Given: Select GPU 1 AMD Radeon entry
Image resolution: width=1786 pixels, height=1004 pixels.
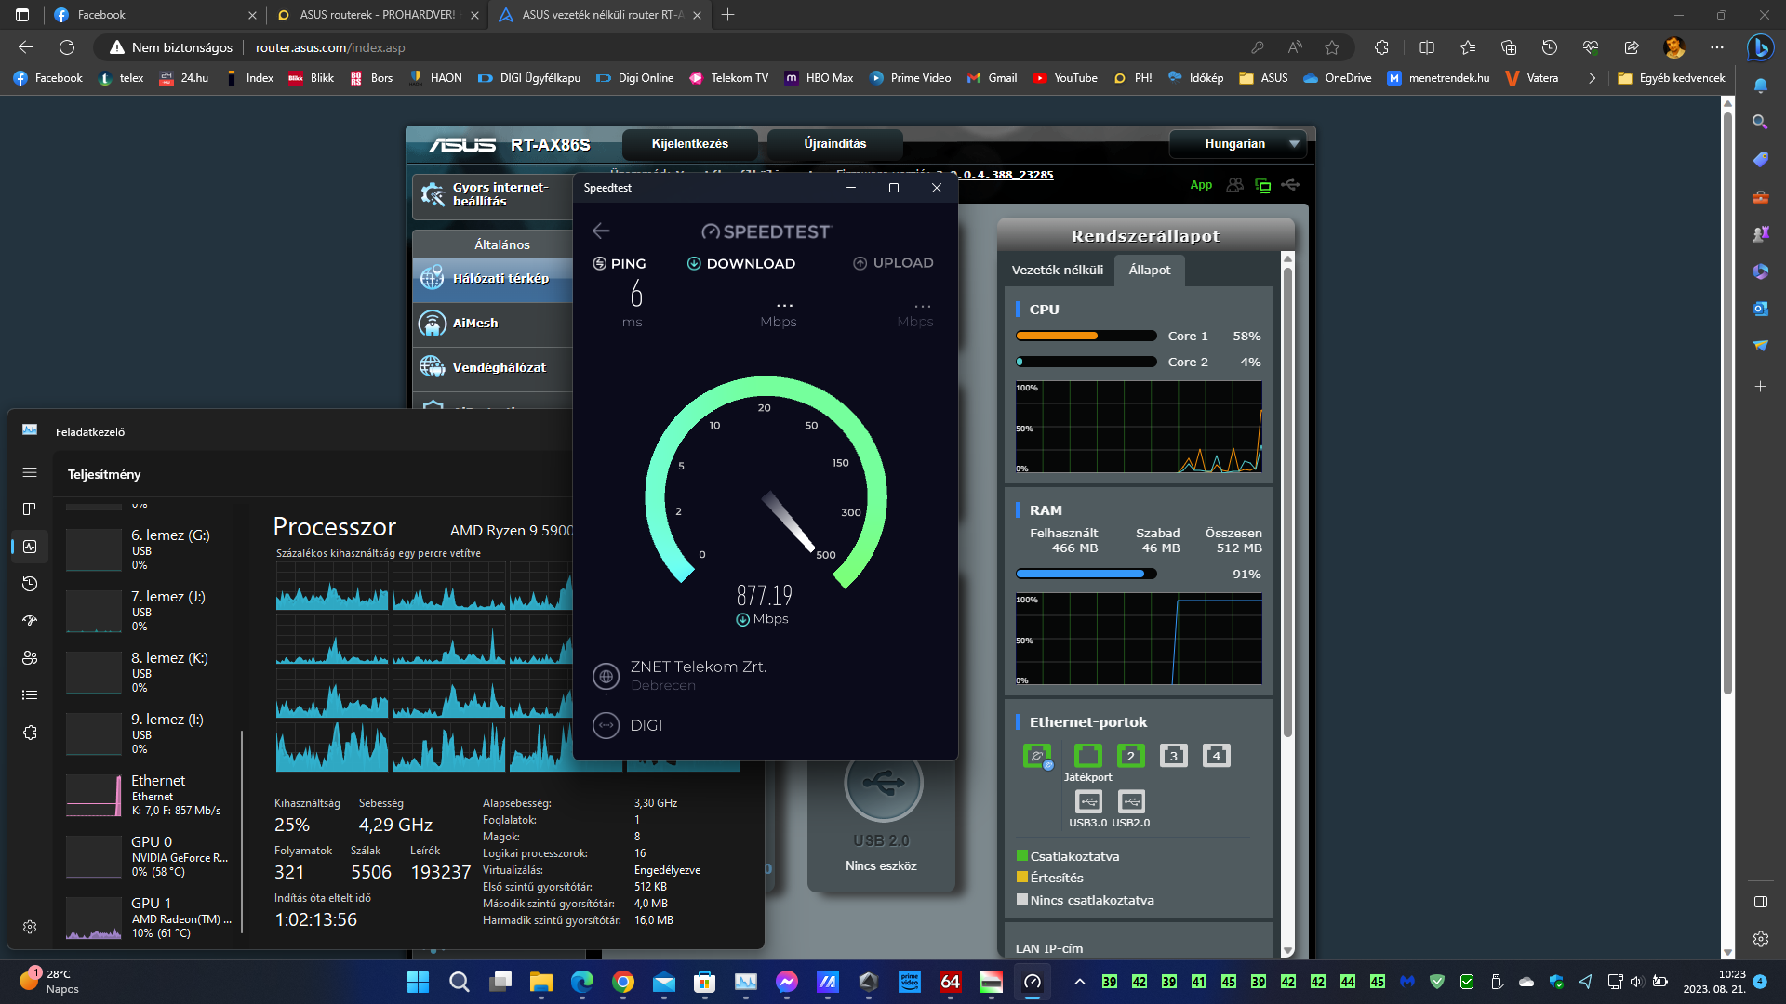Looking at the screenshot, I should click(149, 918).
